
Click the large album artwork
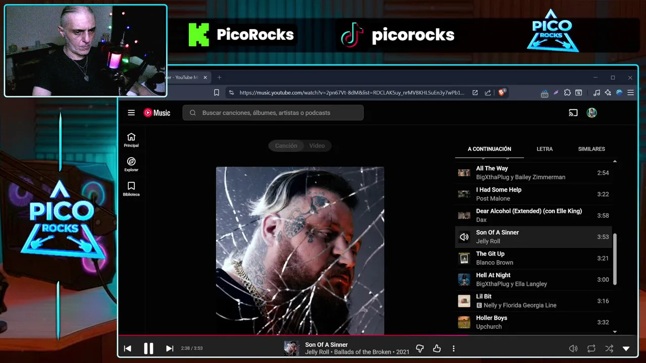coord(300,251)
